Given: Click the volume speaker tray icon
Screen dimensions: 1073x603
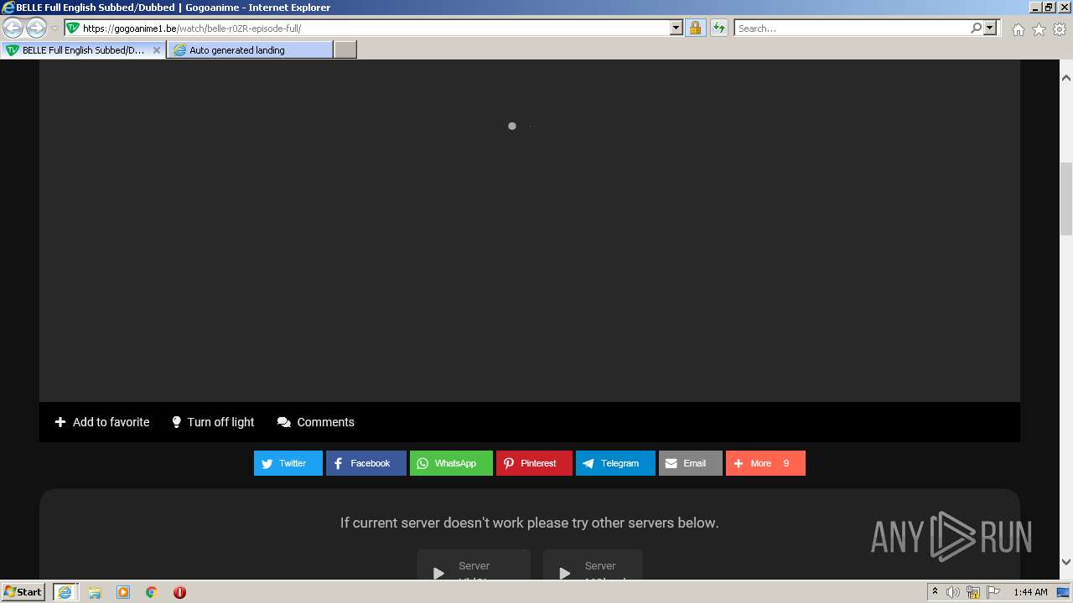Looking at the screenshot, I should tap(953, 592).
